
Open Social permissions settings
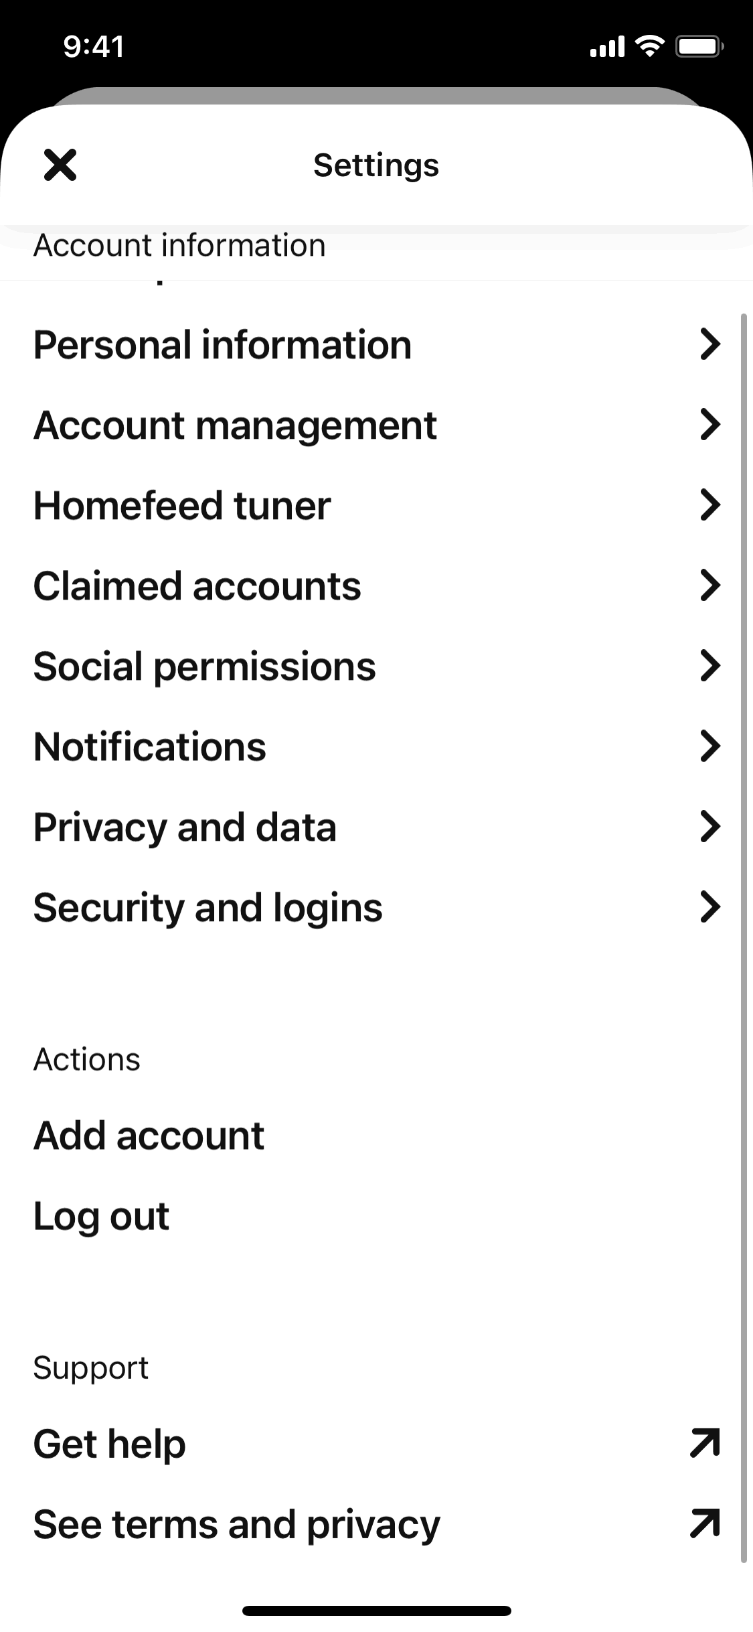coord(205,667)
